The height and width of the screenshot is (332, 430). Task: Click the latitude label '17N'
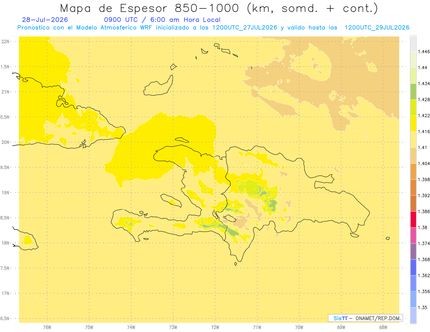pos(6,293)
